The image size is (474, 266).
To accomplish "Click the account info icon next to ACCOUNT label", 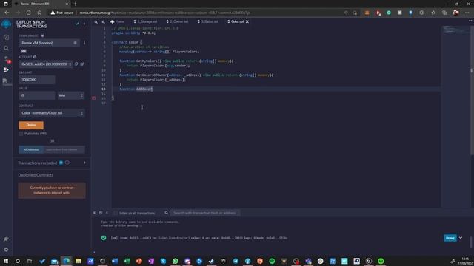I will coord(35,57).
